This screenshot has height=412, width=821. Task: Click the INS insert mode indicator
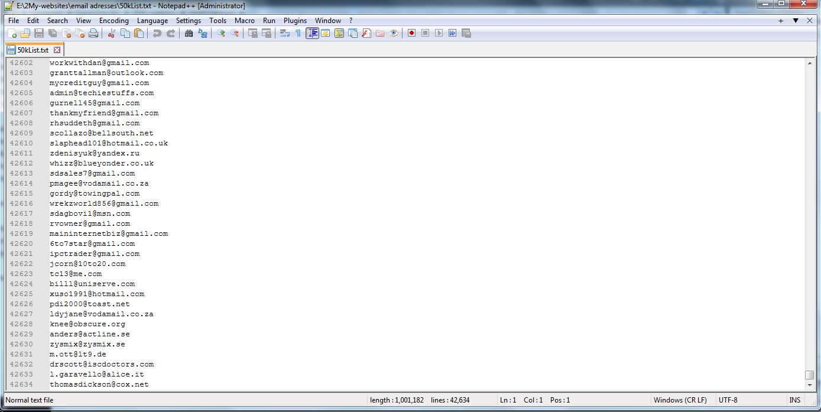(x=795, y=400)
